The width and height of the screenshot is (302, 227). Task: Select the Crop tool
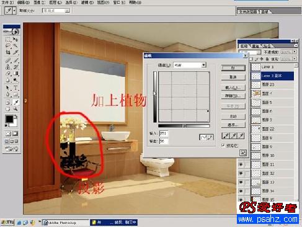click(8, 52)
